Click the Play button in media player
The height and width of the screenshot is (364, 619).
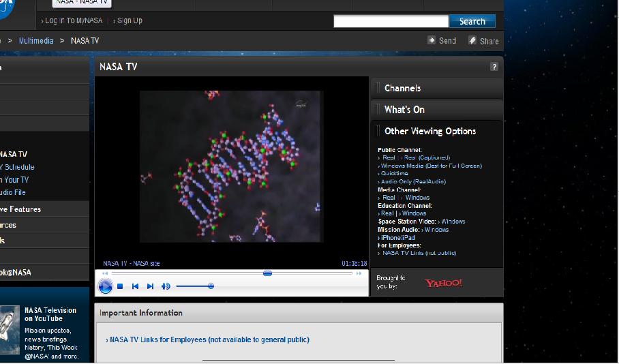106,286
